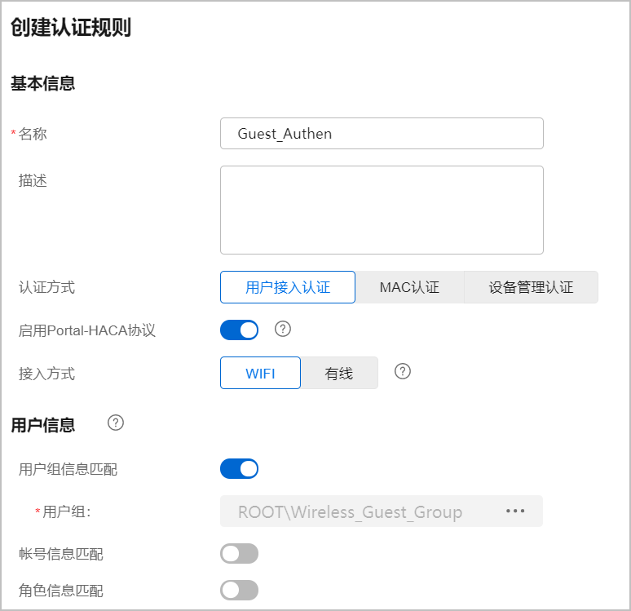Open help icon next to 用户信息 heading
The width and height of the screenshot is (631, 611).
[x=116, y=423]
